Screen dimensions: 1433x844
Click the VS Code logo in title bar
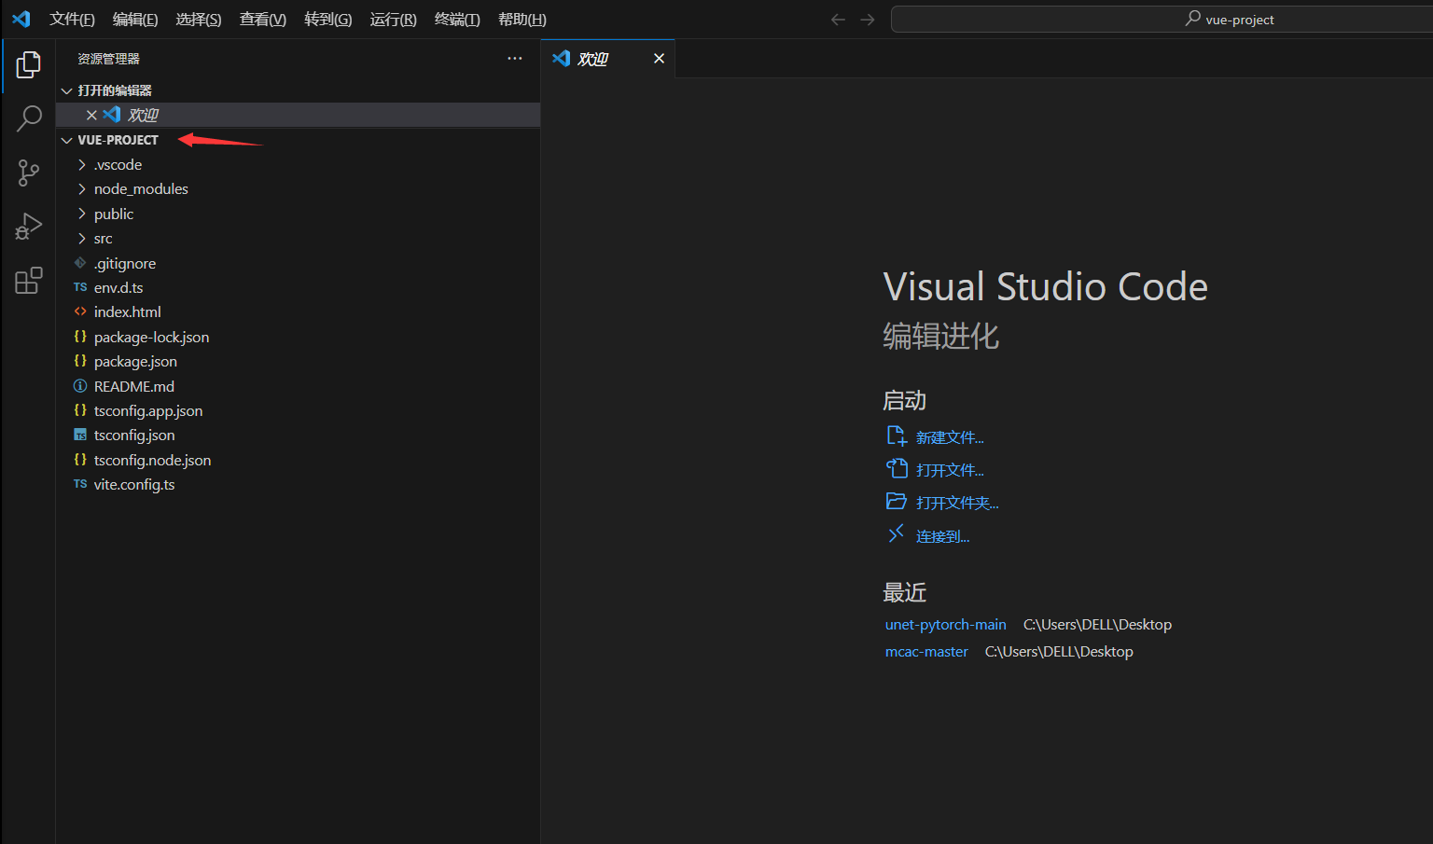pos(21,19)
